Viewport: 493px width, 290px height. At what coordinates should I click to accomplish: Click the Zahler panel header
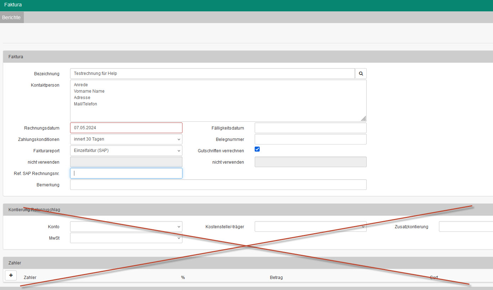tap(248, 263)
